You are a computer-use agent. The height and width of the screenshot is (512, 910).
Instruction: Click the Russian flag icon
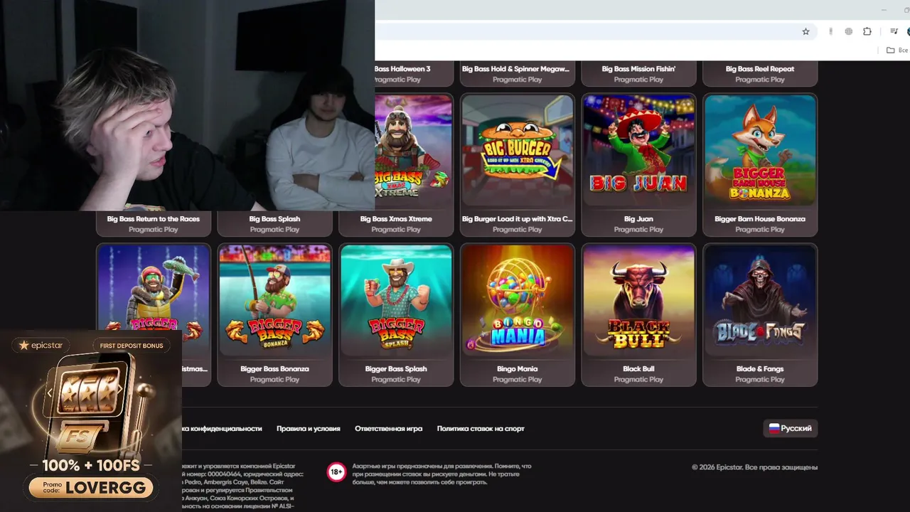(774, 428)
